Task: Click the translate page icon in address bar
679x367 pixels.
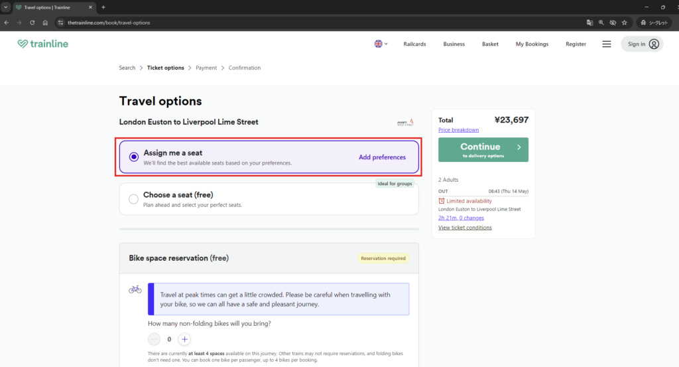Action: [589, 23]
